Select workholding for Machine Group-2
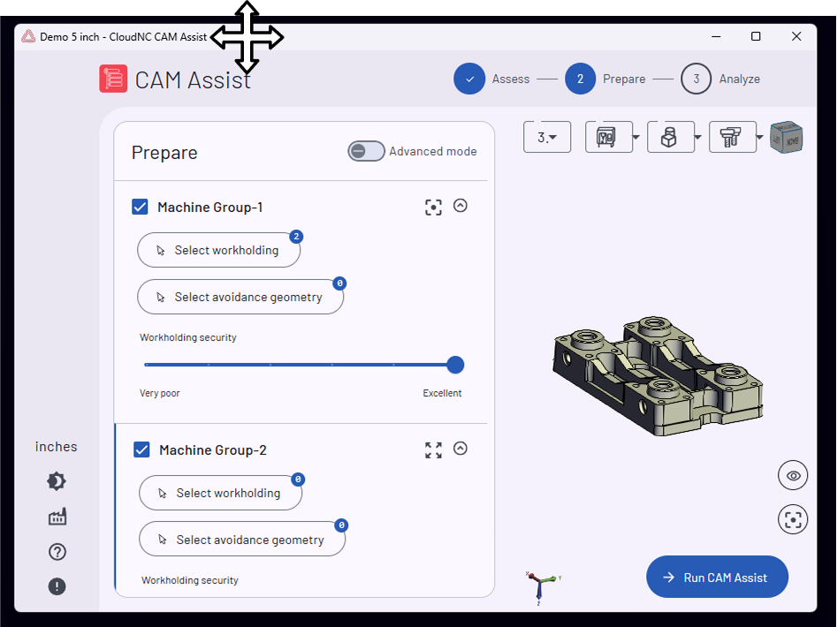The image size is (837, 627). pos(220,493)
